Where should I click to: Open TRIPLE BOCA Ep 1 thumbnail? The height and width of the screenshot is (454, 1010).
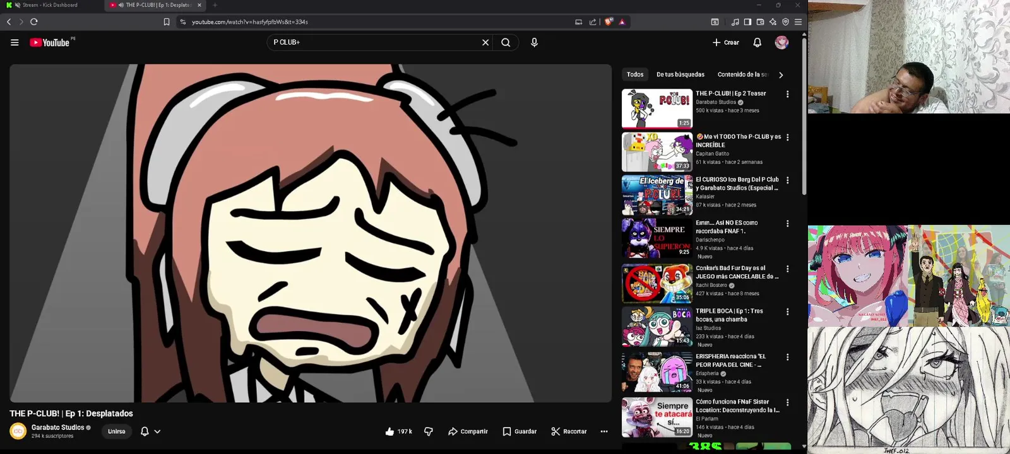tap(657, 326)
